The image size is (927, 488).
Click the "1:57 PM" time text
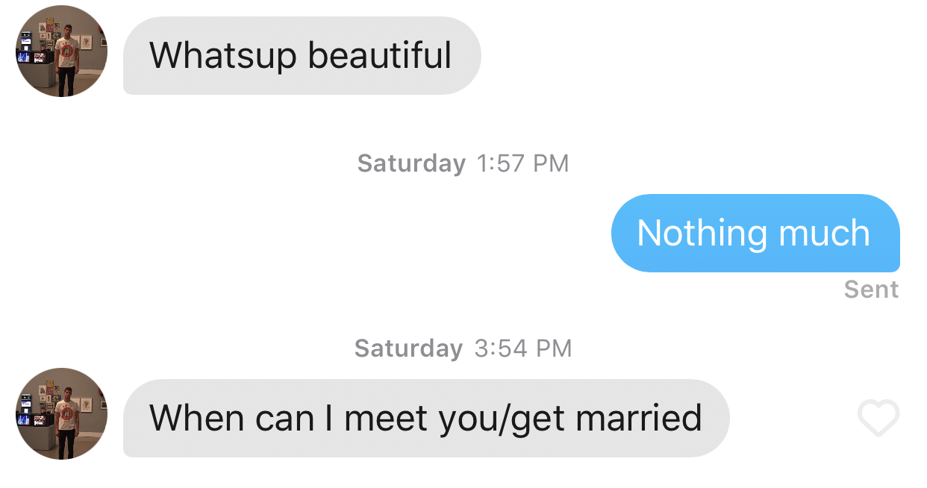click(522, 163)
